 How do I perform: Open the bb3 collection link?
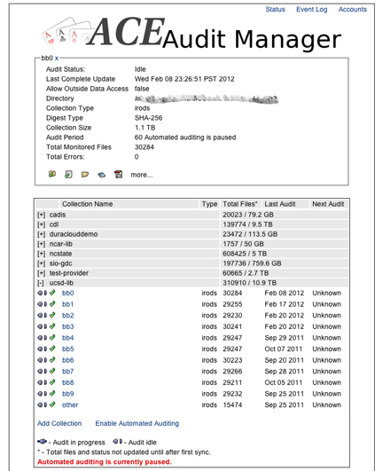(x=68, y=326)
